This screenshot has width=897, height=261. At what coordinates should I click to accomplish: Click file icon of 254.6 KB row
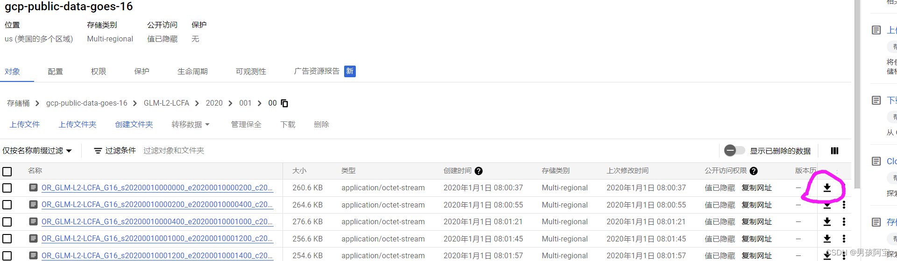pos(33,255)
